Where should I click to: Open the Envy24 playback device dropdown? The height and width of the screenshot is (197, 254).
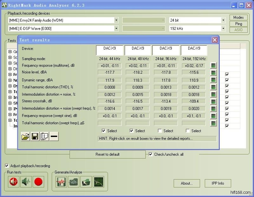coord(116,20)
